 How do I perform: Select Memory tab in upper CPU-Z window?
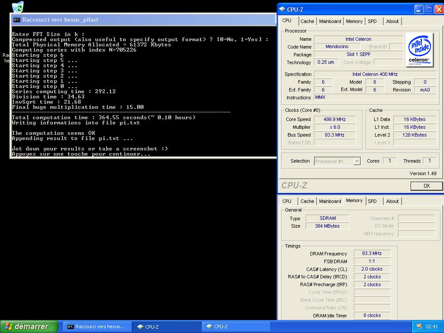354,21
